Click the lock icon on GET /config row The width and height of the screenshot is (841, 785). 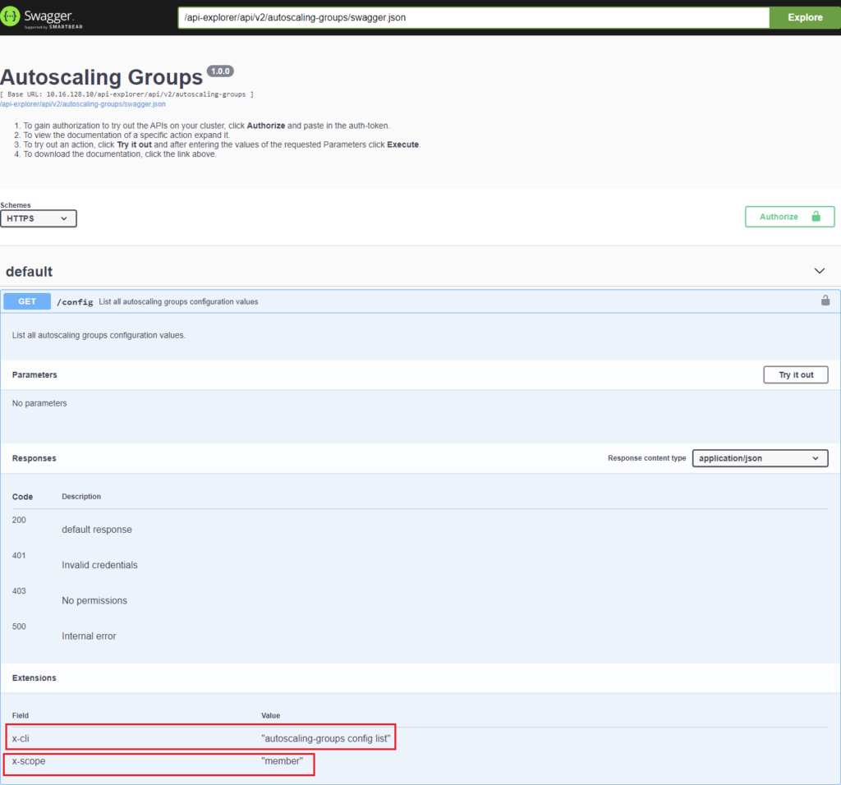[825, 301]
